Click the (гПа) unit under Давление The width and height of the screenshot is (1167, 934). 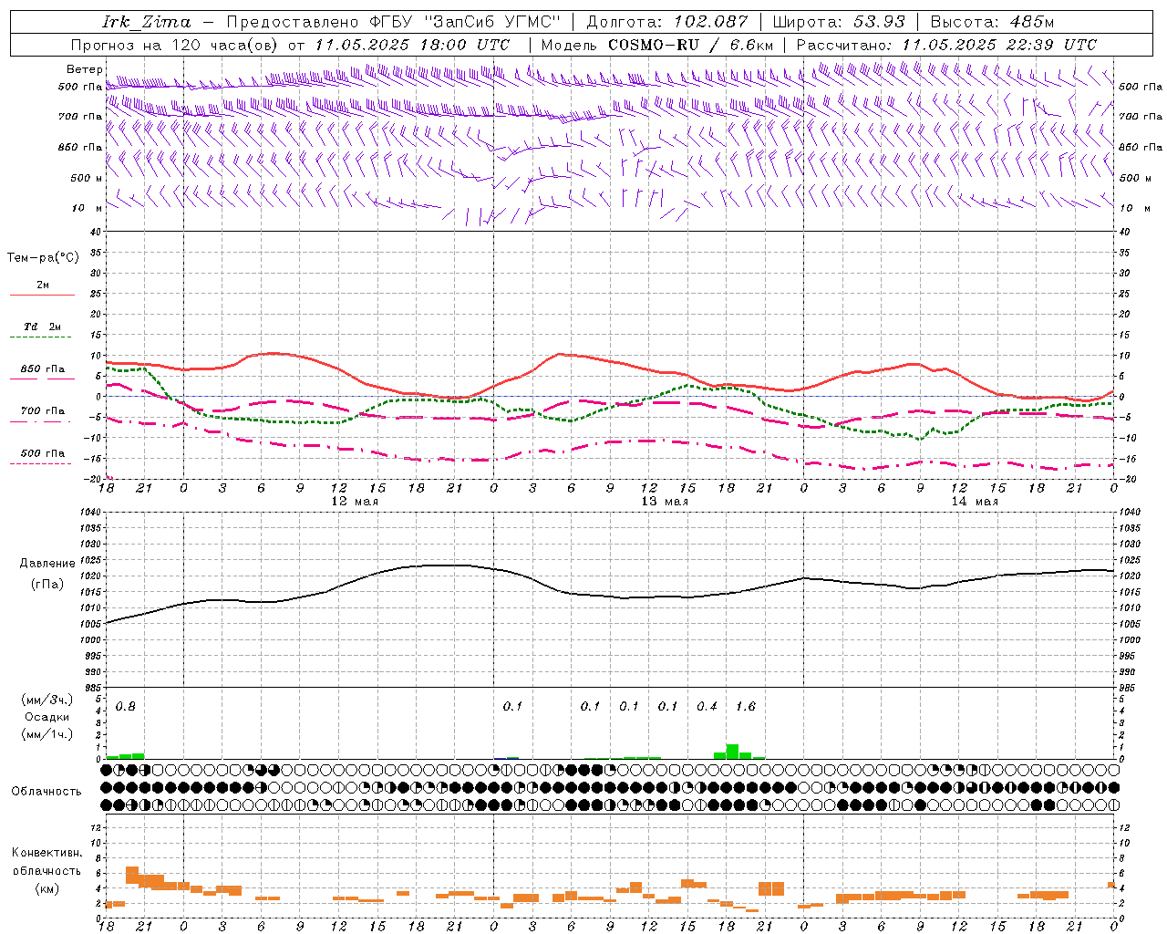tap(46, 585)
